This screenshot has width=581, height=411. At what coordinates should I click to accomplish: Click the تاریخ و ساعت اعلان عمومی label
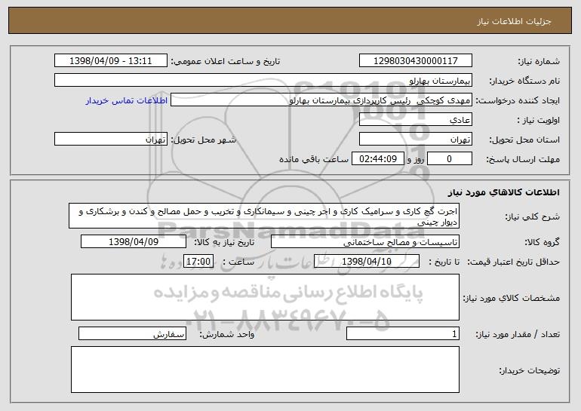click(x=226, y=61)
